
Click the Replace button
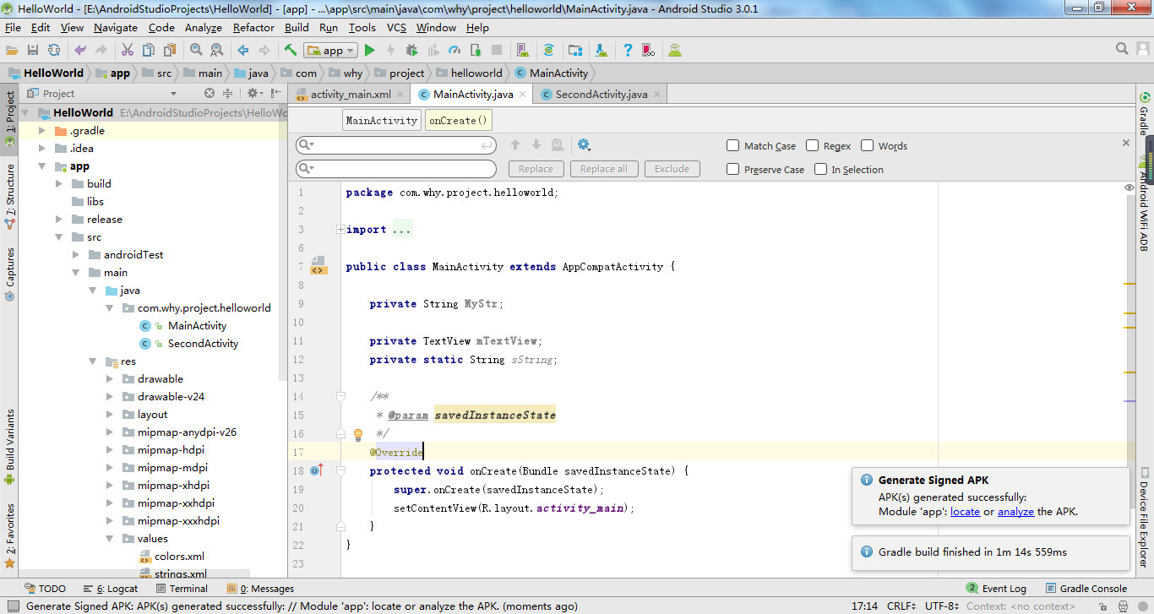click(x=536, y=169)
